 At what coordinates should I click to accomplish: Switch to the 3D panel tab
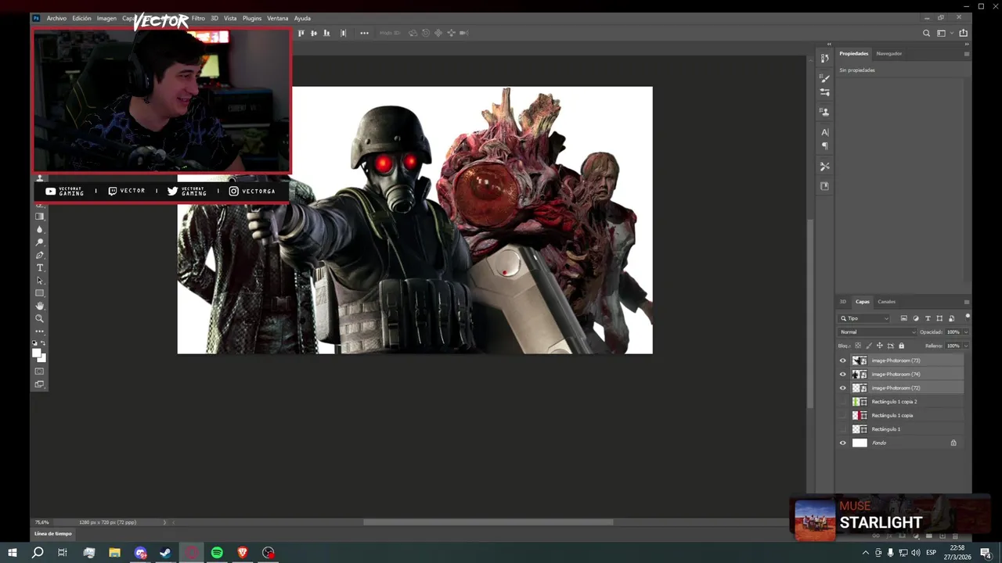tap(842, 302)
